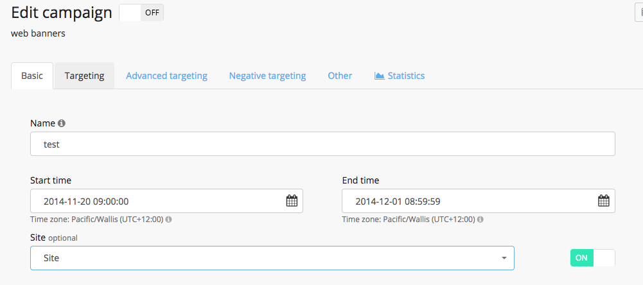Click the partially visible top-right button
This screenshot has height=285, width=643.
[639, 13]
